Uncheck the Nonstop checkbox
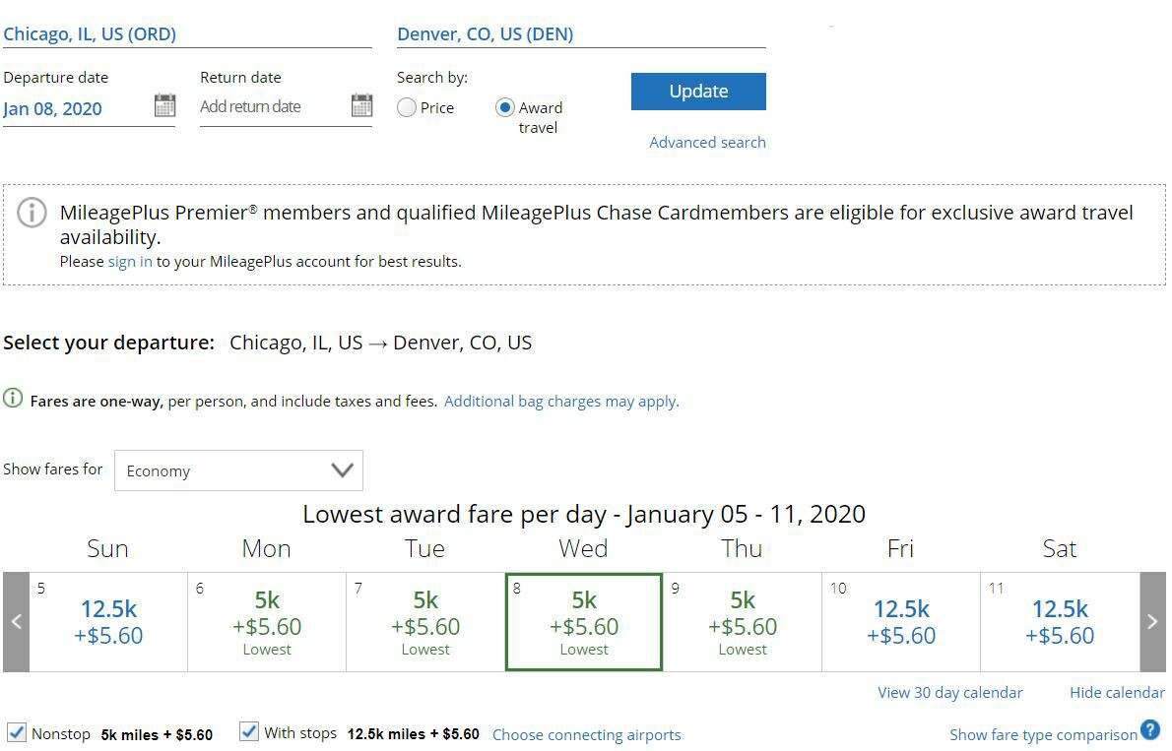 16,731
